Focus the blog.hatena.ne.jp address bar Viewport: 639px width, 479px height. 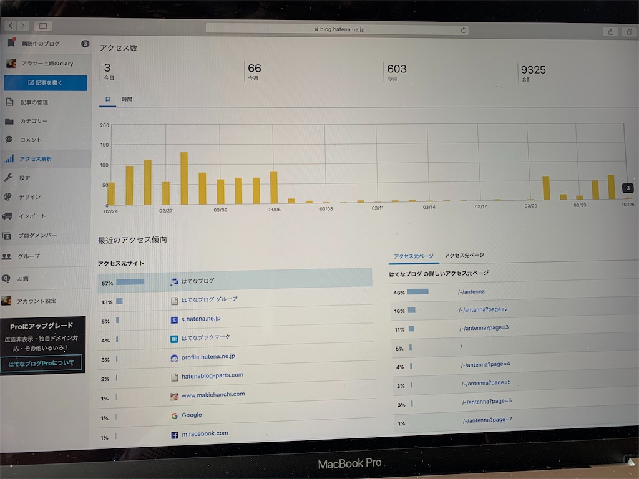point(337,29)
